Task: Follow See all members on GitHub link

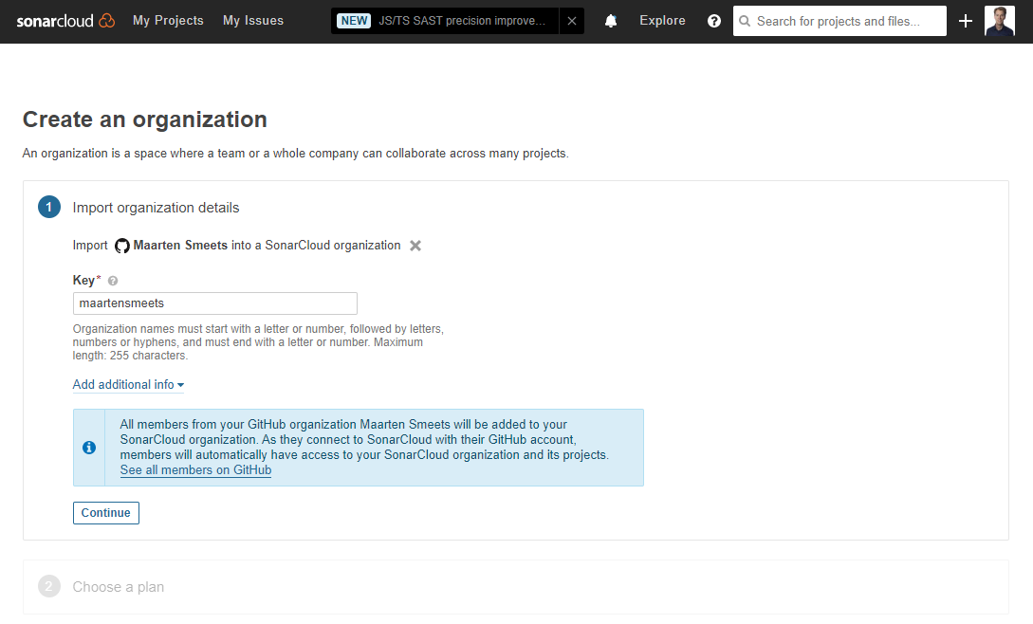Action: pyautogui.click(x=195, y=470)
